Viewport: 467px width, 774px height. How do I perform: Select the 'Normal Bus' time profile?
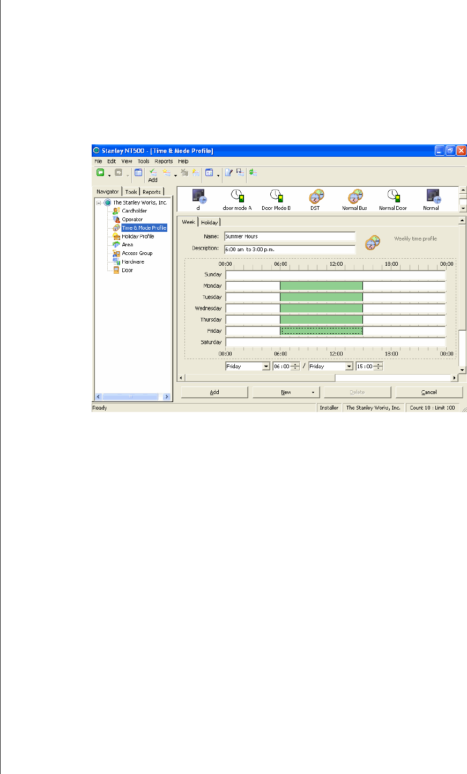[x=355, y=199]
